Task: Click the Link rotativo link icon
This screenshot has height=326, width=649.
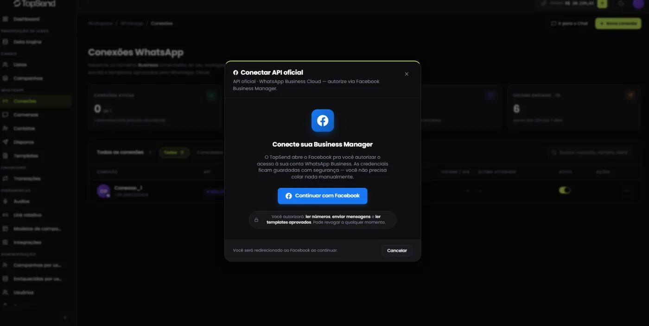Action: pos(6,215)
